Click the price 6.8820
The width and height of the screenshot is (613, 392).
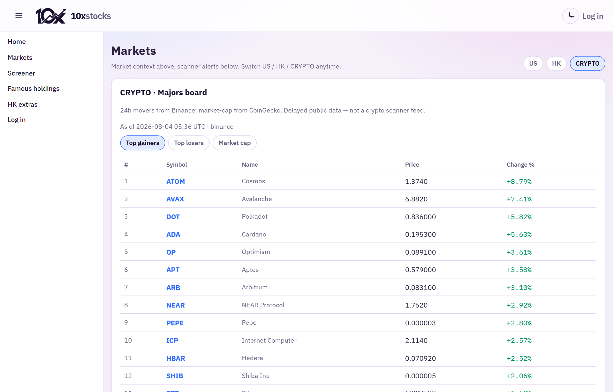416,199
